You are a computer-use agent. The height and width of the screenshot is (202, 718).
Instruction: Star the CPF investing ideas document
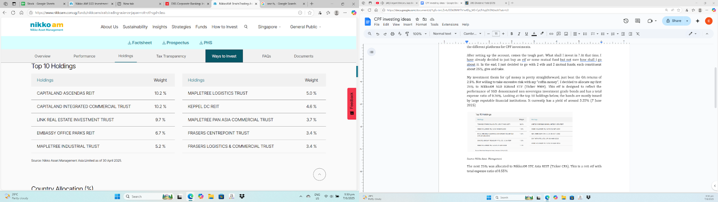(417, 19)
